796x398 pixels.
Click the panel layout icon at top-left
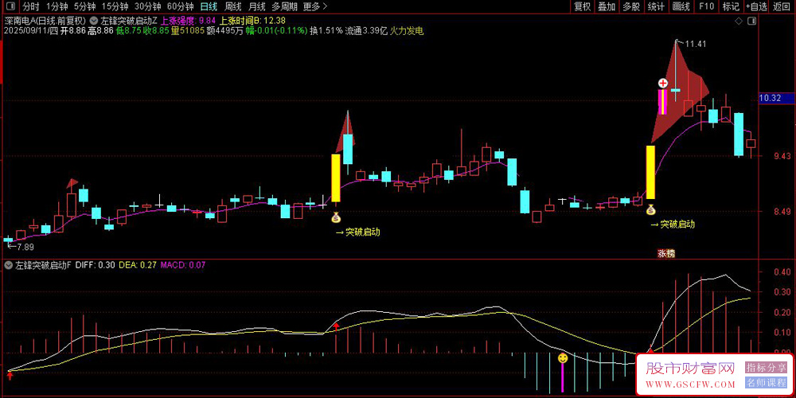tap(11, 6)
